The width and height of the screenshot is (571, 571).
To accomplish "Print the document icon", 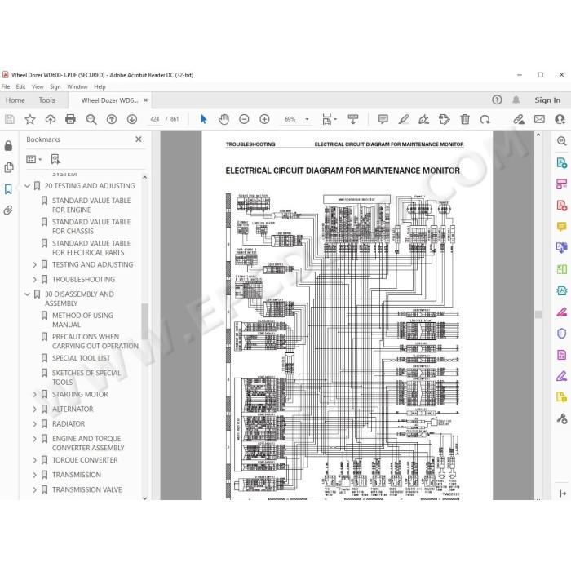I will (x=70, y=119).
